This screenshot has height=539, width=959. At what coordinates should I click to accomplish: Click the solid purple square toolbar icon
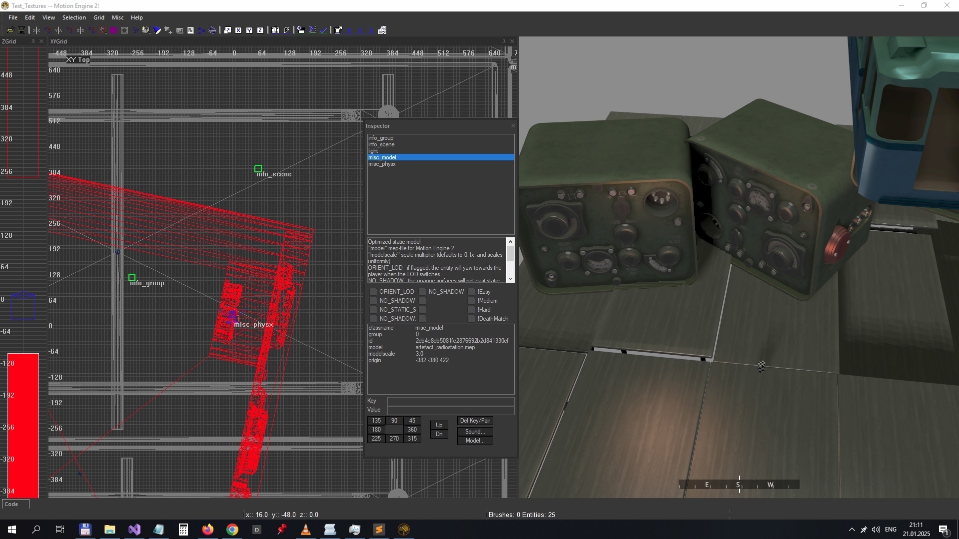point(113,30)
